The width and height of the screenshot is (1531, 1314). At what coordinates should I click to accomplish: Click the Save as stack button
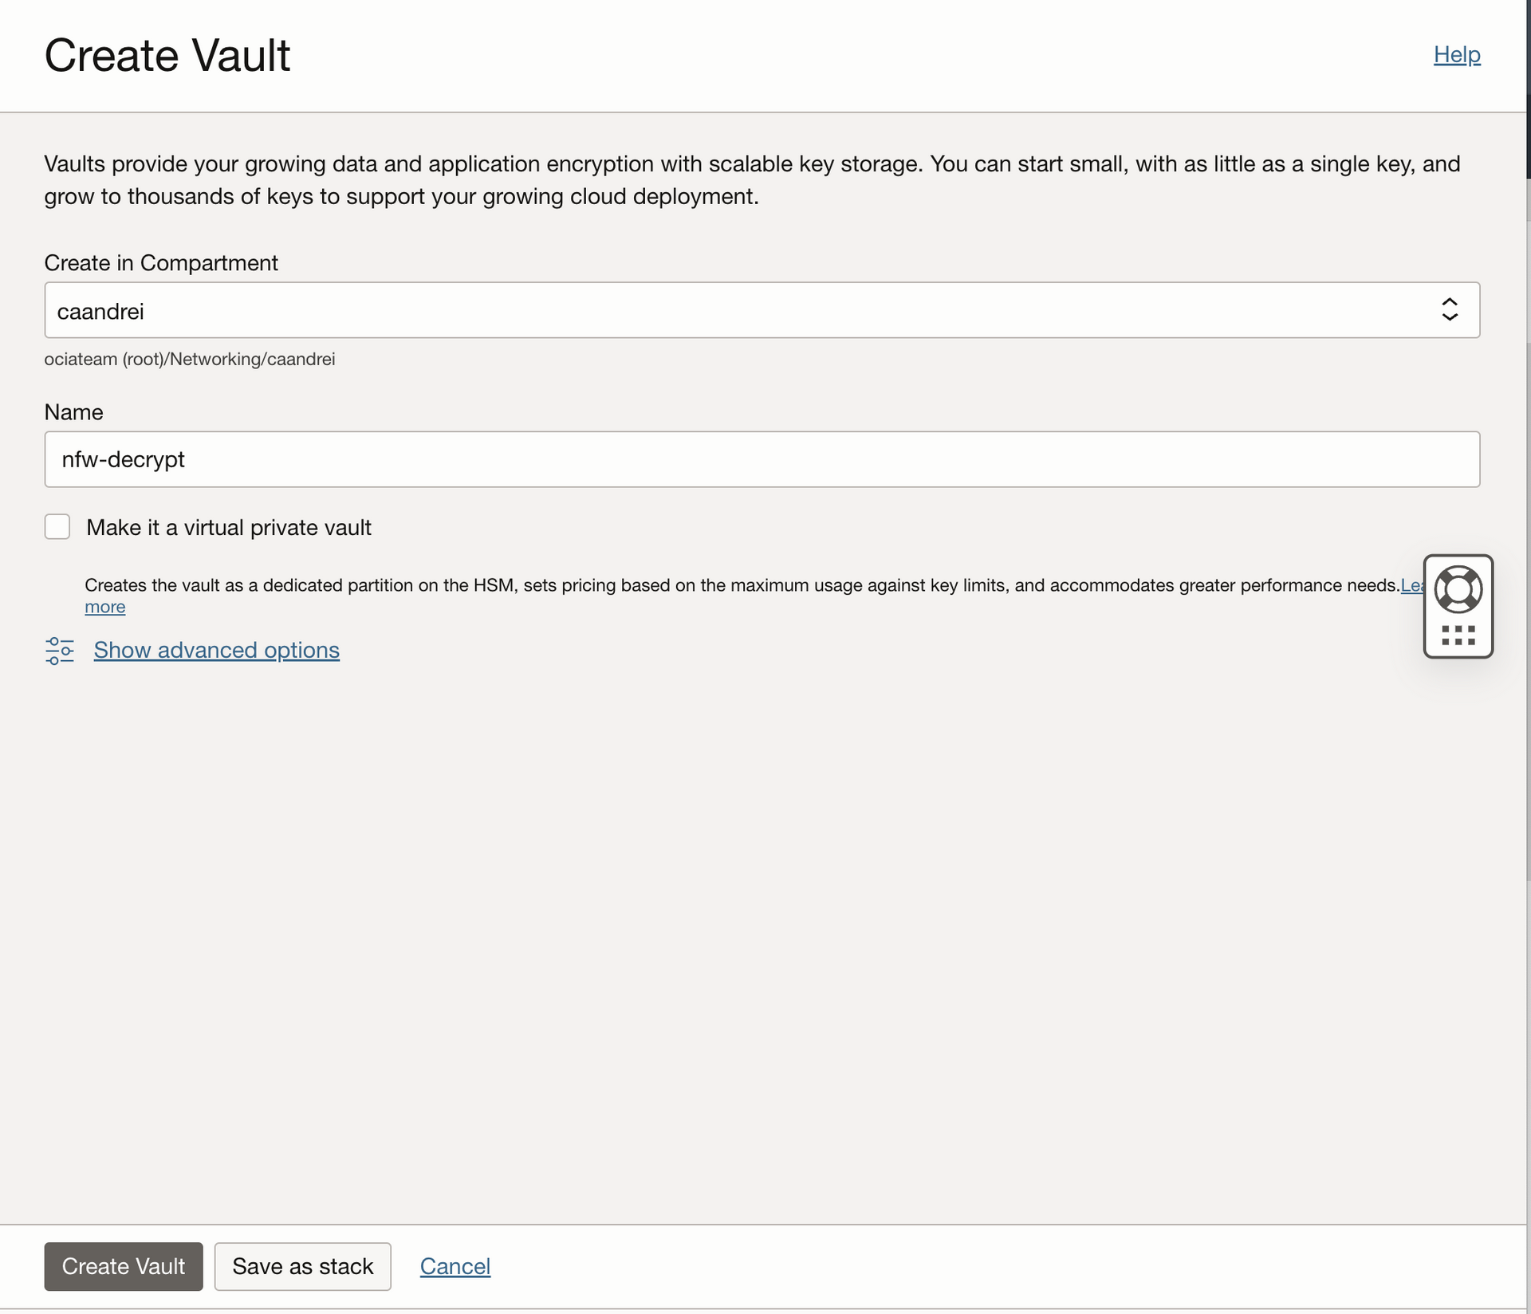tap(302, 1266)
